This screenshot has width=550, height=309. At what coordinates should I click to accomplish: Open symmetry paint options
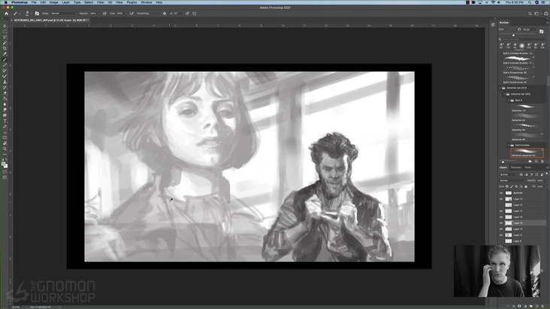click(195, 13)
